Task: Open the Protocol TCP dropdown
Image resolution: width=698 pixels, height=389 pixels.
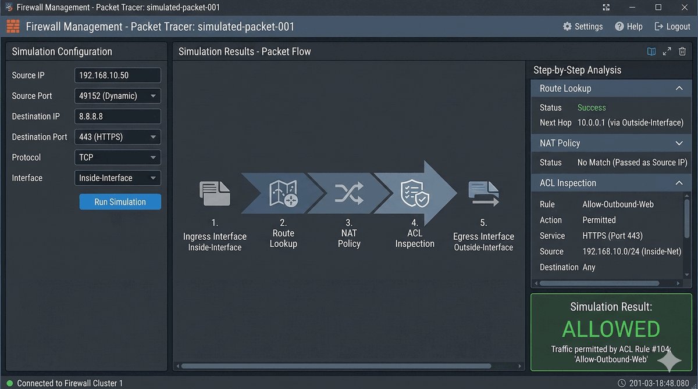Action: [117, 157]
